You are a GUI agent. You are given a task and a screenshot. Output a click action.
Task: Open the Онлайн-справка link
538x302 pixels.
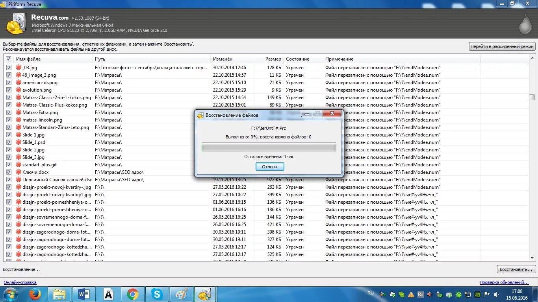20,282
